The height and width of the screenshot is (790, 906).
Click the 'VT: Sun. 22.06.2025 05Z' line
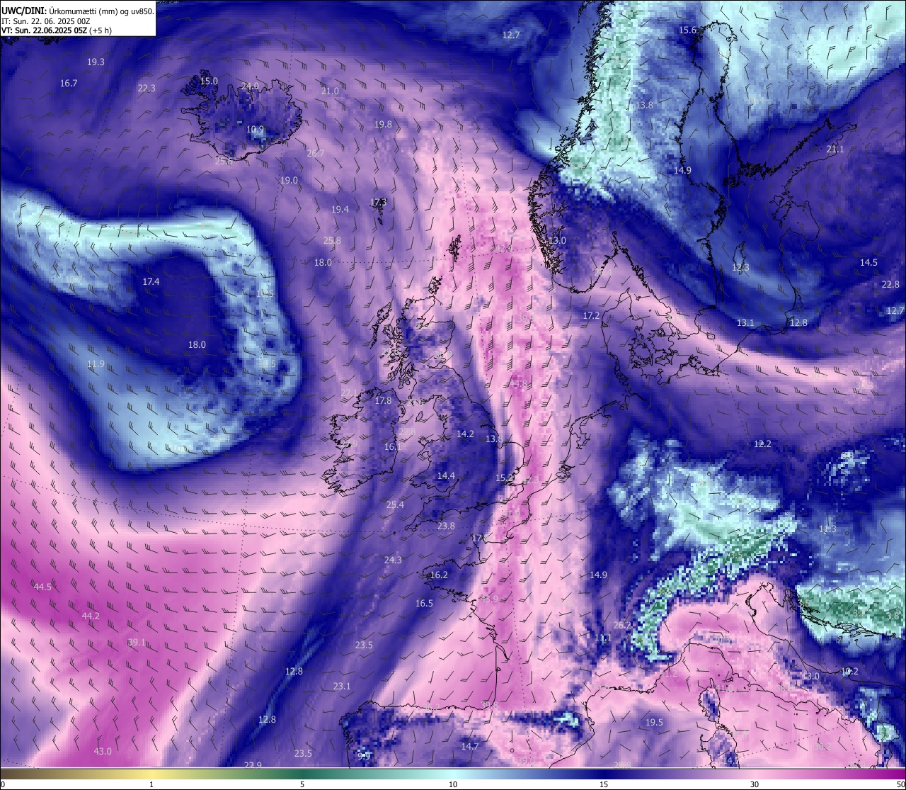pos(43,30)
